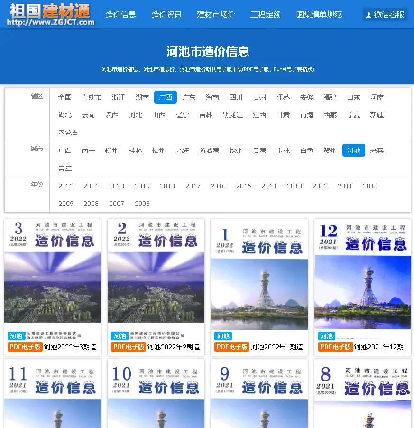Filter by year 2010
Image resolution: width=414 pixels, height=428 pixels.
click(370, 186)
